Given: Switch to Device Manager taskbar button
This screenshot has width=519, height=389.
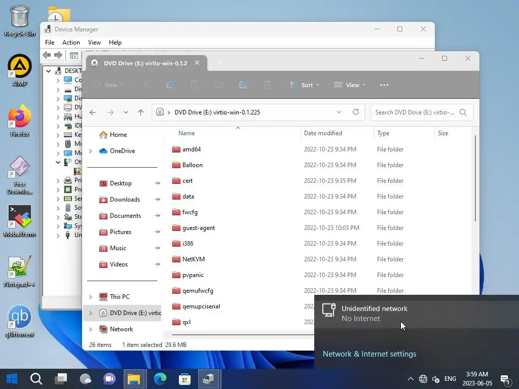Looking at the screenshot, I should pos(209,379).
